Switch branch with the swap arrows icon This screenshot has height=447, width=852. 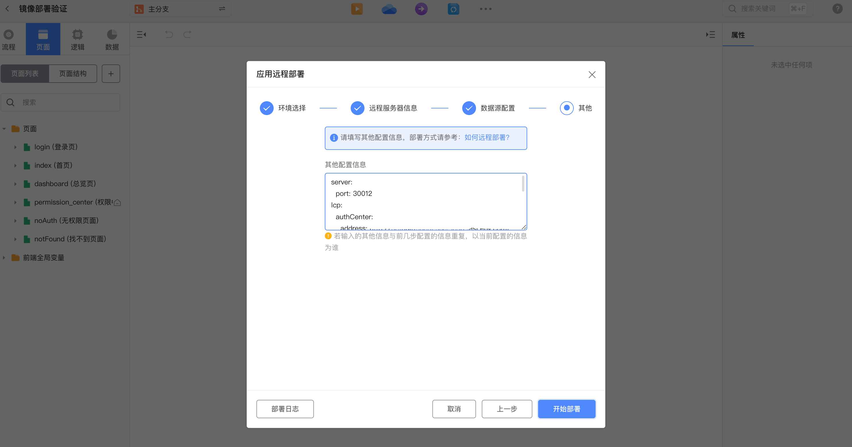pyautogui.click(x=222, y=9)
